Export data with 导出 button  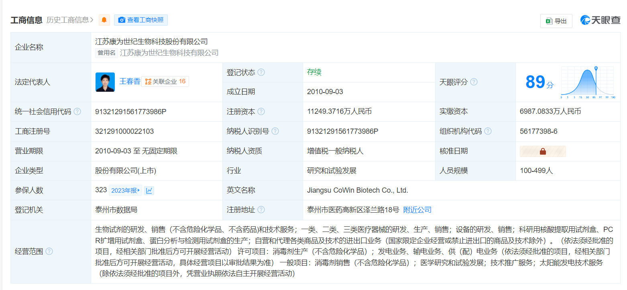pos(556,21)
